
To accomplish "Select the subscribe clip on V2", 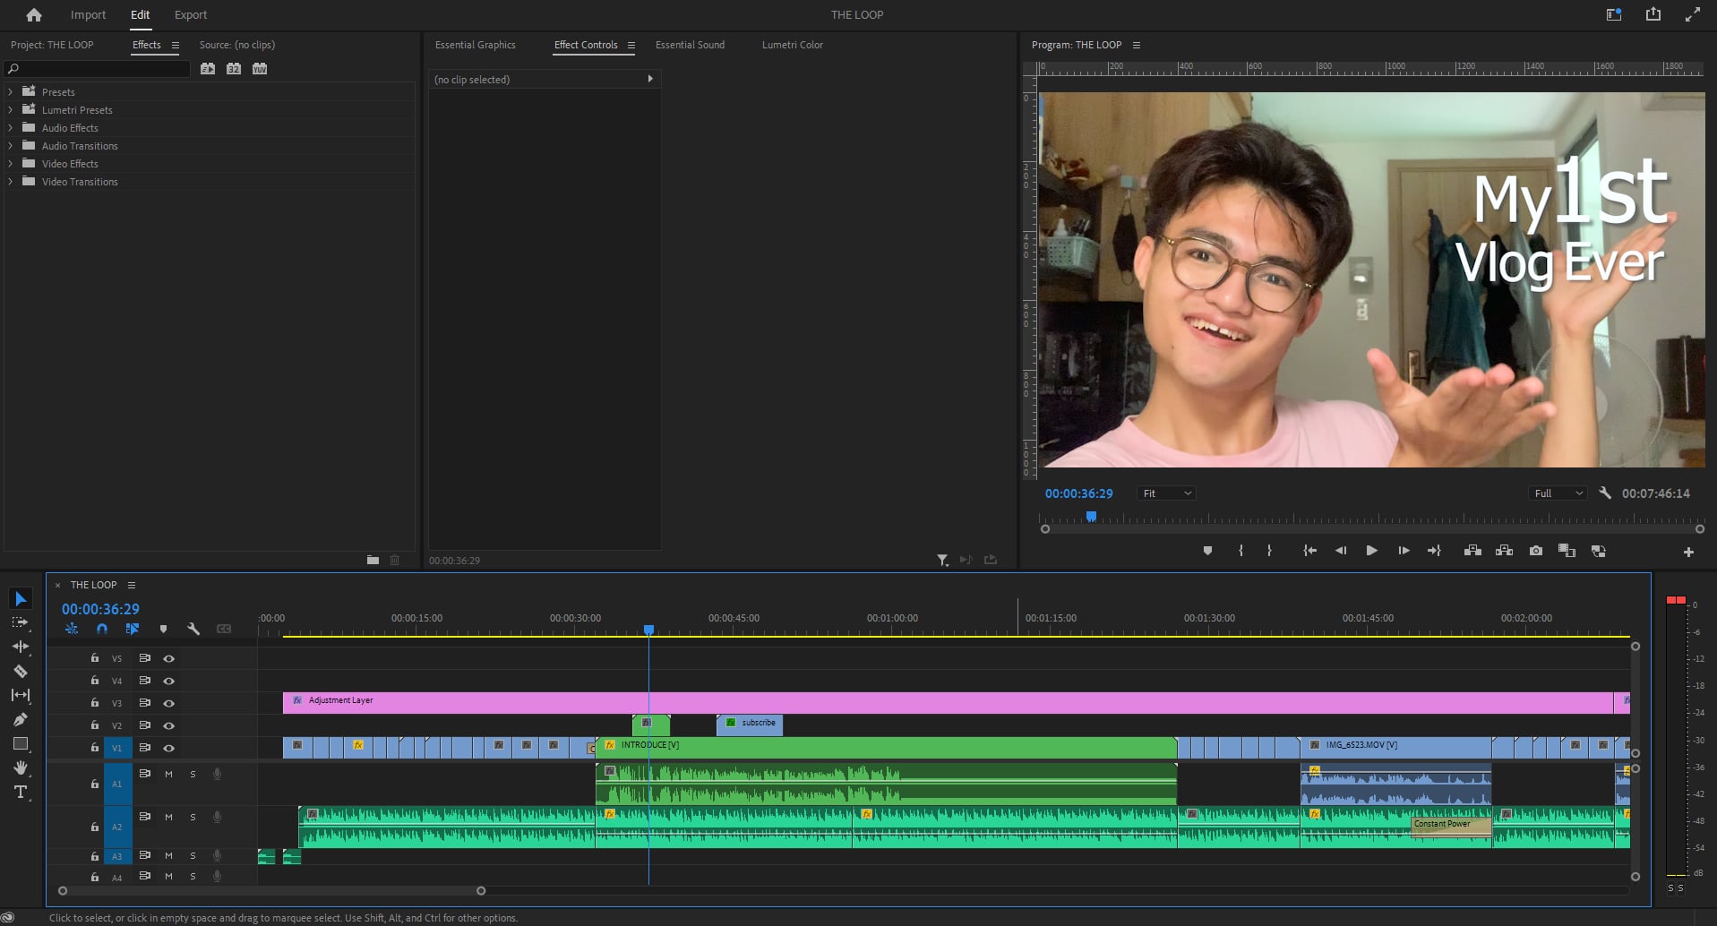I will (x=750, y=724).
